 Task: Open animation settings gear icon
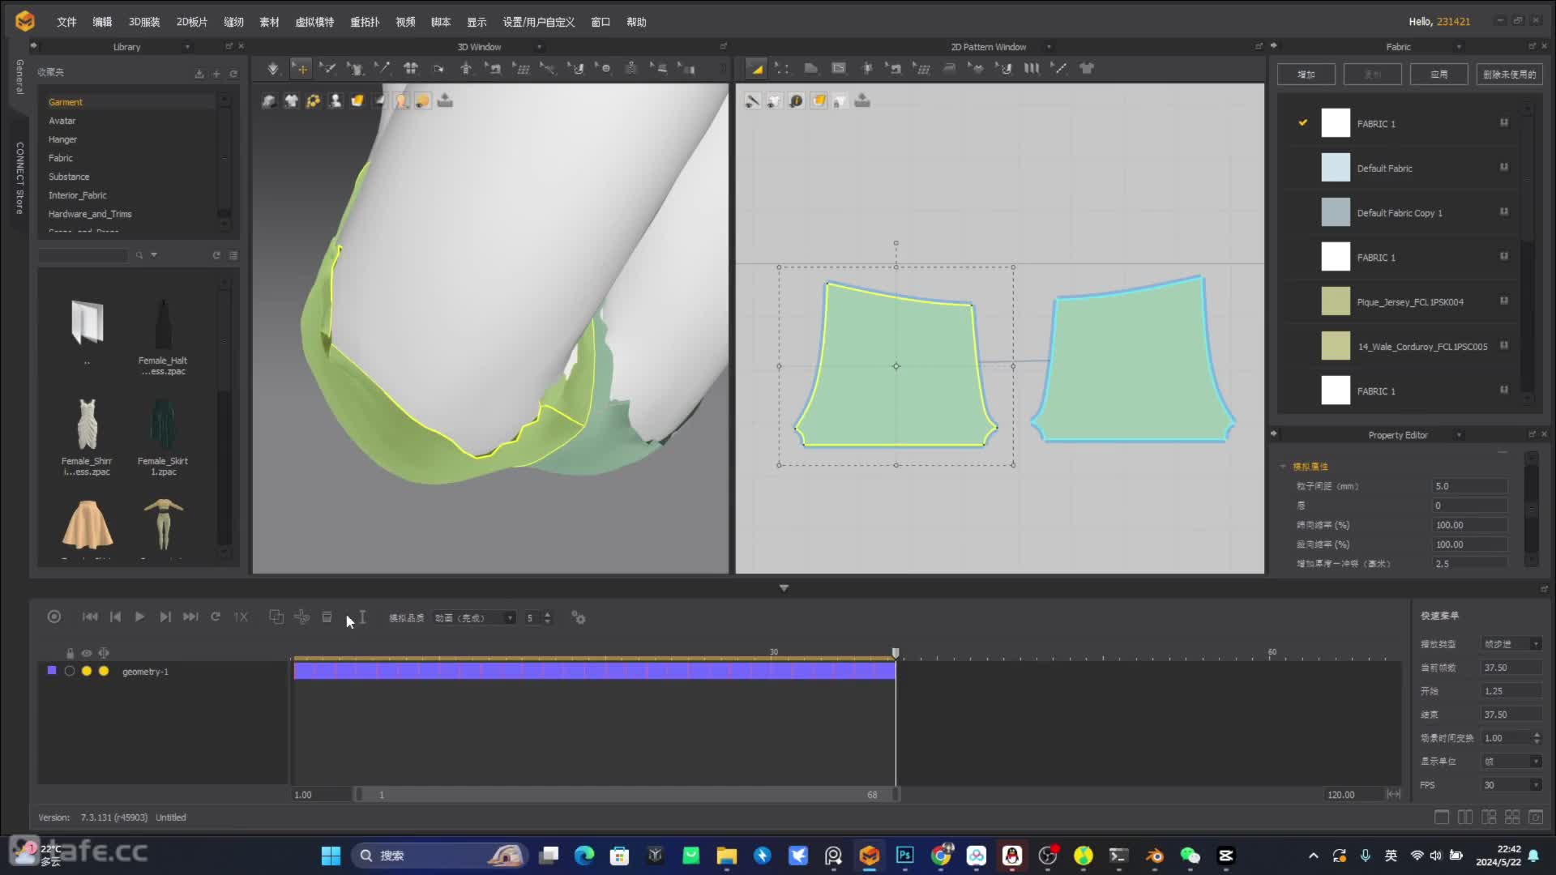(579, 617)
